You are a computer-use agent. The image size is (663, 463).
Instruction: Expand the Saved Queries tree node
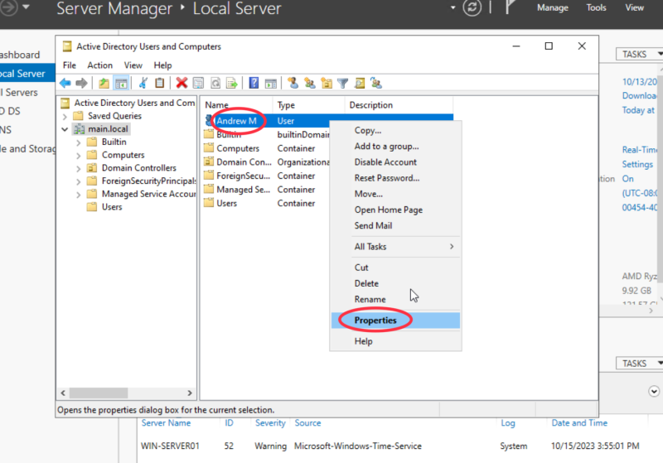pyautogui.click(x=79, y=116)
